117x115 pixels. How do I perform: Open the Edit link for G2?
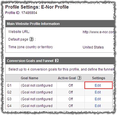pyautogui.click(x=98, y=92)
